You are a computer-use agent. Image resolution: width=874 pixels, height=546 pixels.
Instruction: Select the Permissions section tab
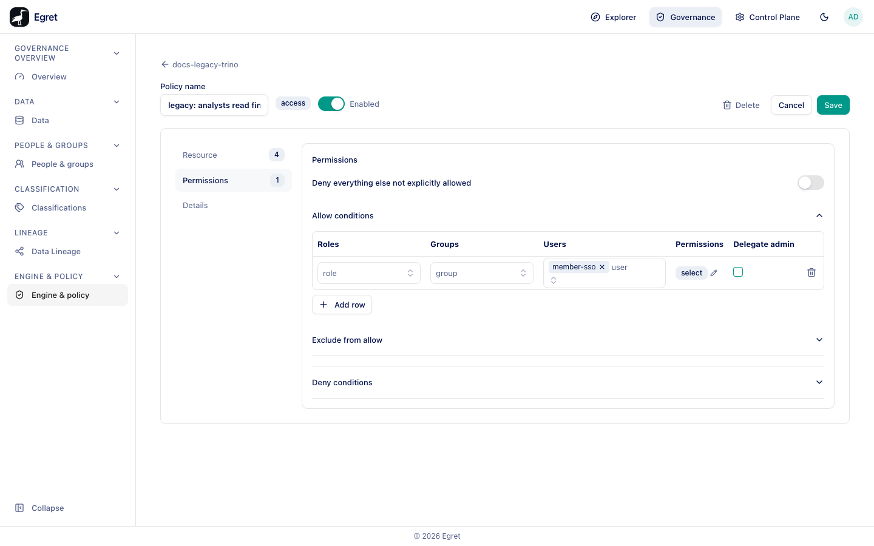234,180
